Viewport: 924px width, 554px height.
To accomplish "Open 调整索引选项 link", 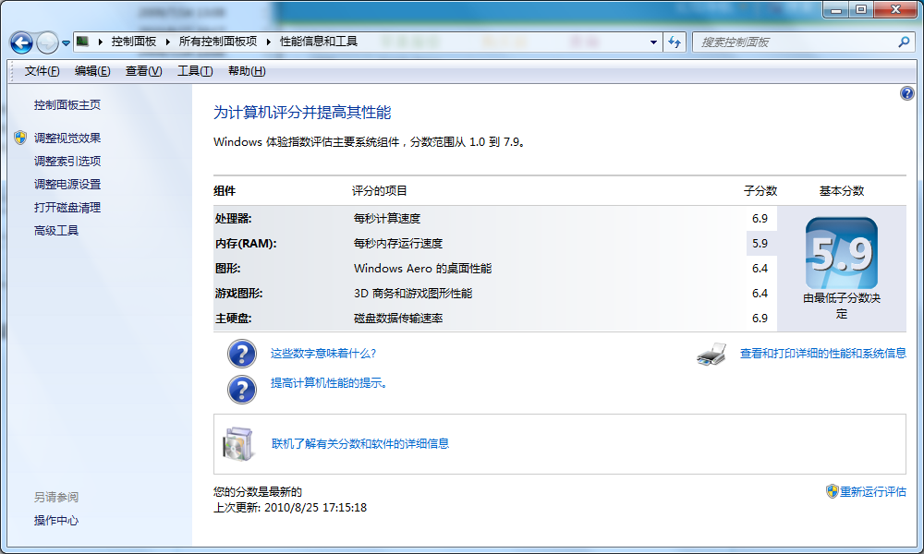I will pos(67,161).
